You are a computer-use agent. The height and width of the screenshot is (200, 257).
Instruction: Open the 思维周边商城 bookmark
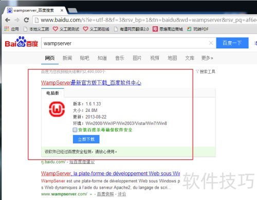click(x=168, y=29)
